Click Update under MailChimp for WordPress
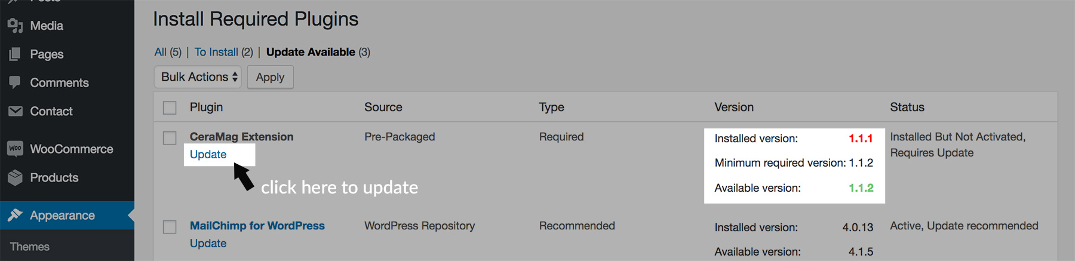 pos(208,243)
